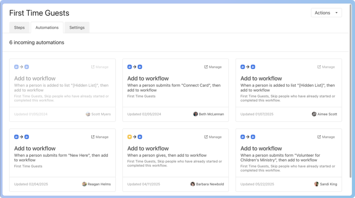Click destination People icon on Aimee Scott's card
This screenshot has width=355, height=198.
pyautogui.click(x=253, y=67)
